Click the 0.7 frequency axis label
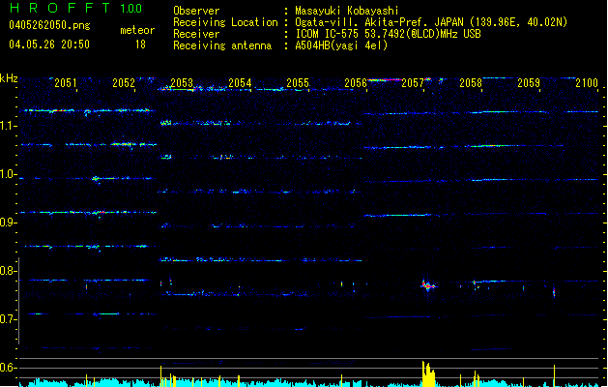Viewport: 608px width, 387px height. 8,319
